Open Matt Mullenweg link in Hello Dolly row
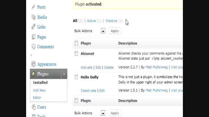Viewport: 209px width, 117px height. (x=157, y=90)
